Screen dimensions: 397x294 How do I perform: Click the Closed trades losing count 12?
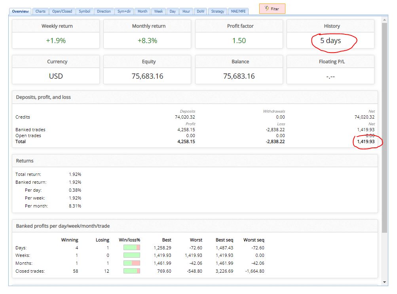point(106,271)
